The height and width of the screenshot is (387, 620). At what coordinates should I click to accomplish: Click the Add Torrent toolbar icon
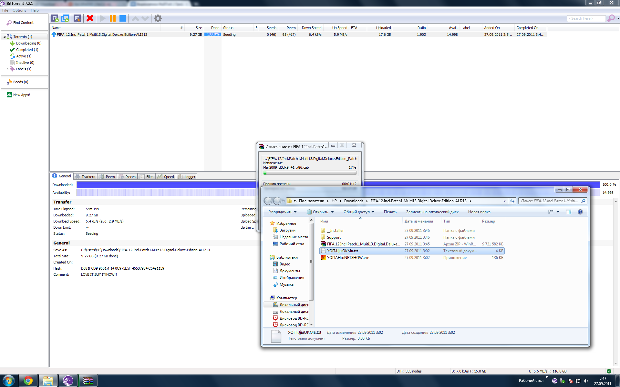tap(55, 18)
